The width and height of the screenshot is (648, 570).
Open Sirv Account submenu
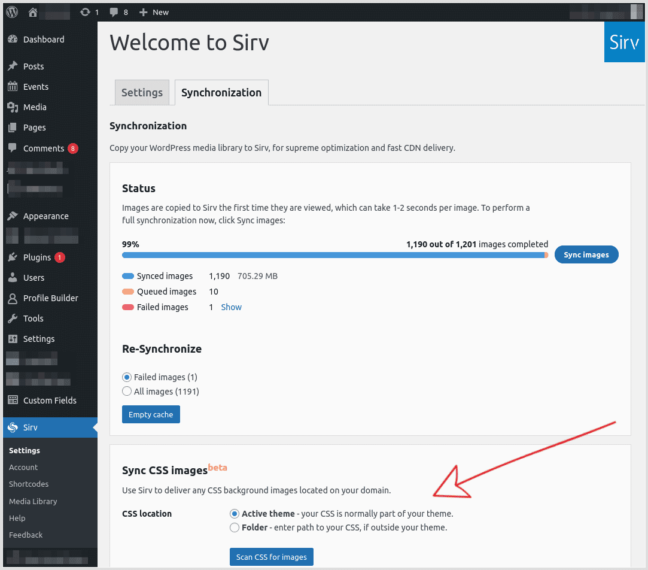pyautogui.click(x=23, y=467)
